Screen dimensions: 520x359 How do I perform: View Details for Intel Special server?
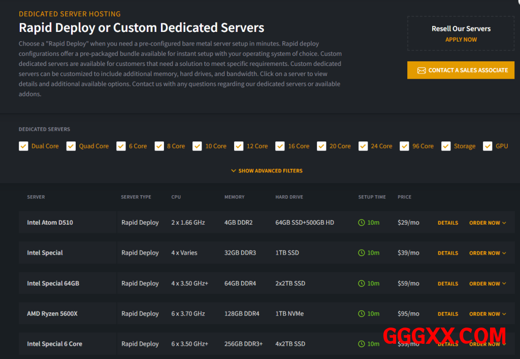click(x=447, y=253)
